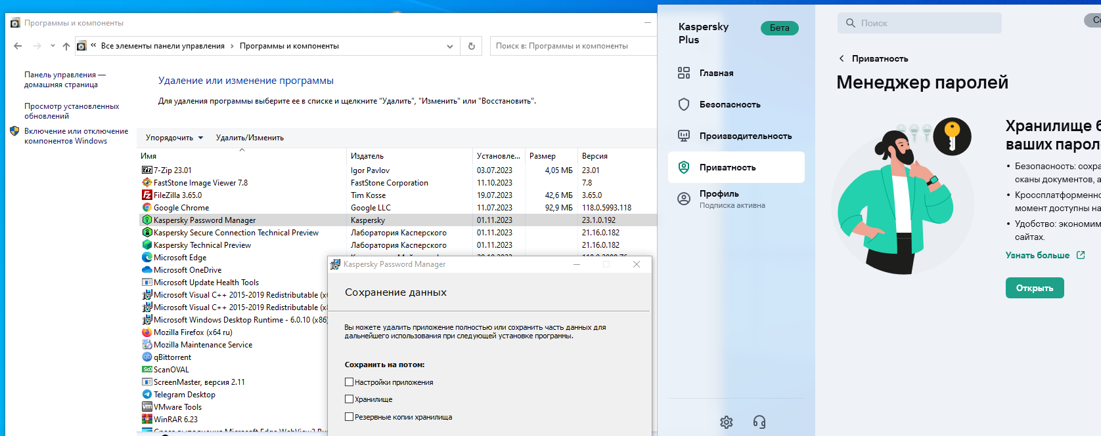Click the Mozilla Maintenance Service icon
Screen dimensions: 1101x436
(147, 345)
